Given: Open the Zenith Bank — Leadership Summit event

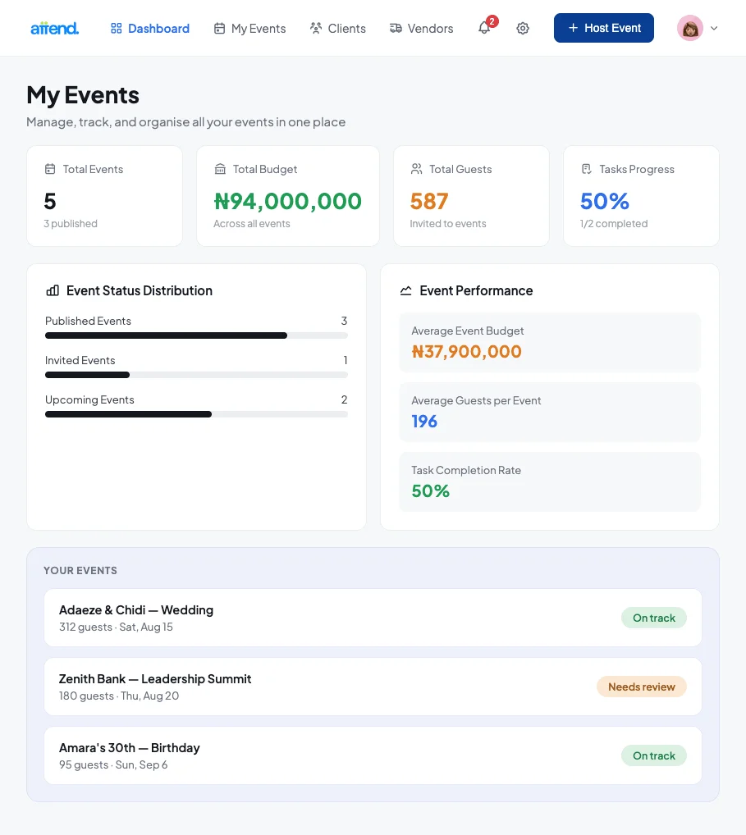Looking at the screenshot, I should (373, 687).
